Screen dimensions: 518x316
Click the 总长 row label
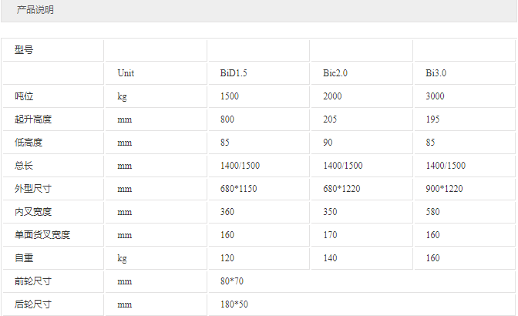click(24, 166)
